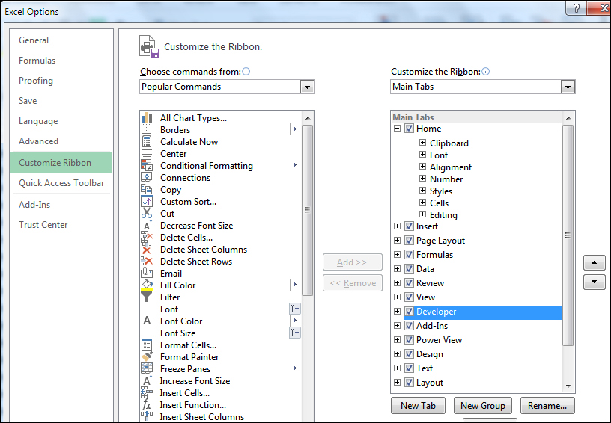The image size is (611, 423).
Task: Switch to the Trust Center category
Action: tap(43, 225)
